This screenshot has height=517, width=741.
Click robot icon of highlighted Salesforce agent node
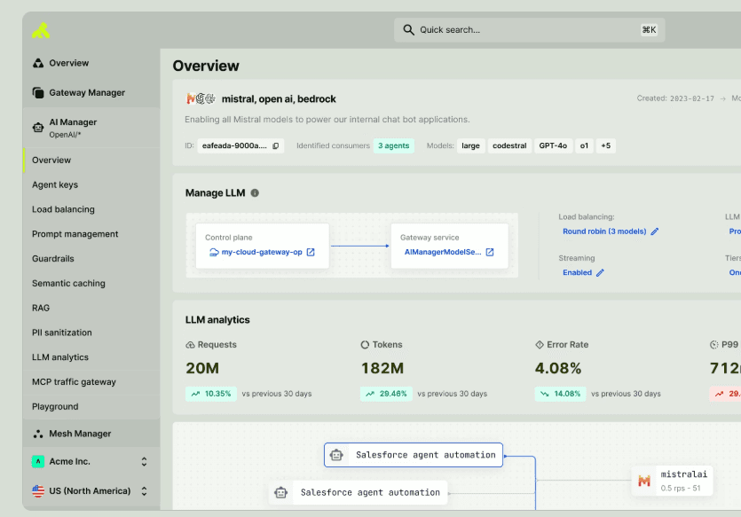point(336,455)
